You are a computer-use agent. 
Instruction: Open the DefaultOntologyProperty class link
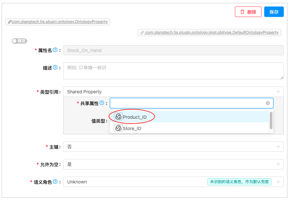212,33
